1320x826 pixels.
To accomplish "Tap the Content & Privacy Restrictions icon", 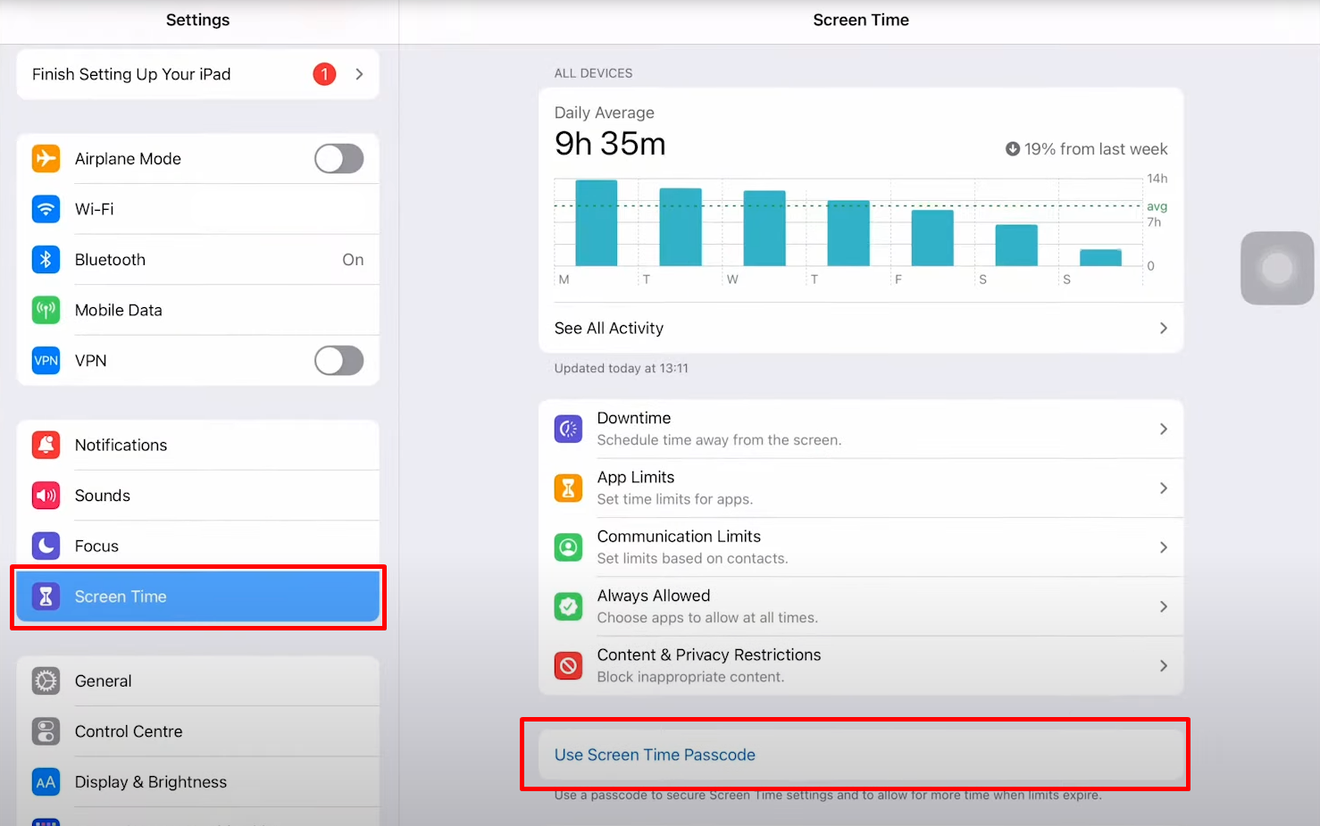I will 568,666.
